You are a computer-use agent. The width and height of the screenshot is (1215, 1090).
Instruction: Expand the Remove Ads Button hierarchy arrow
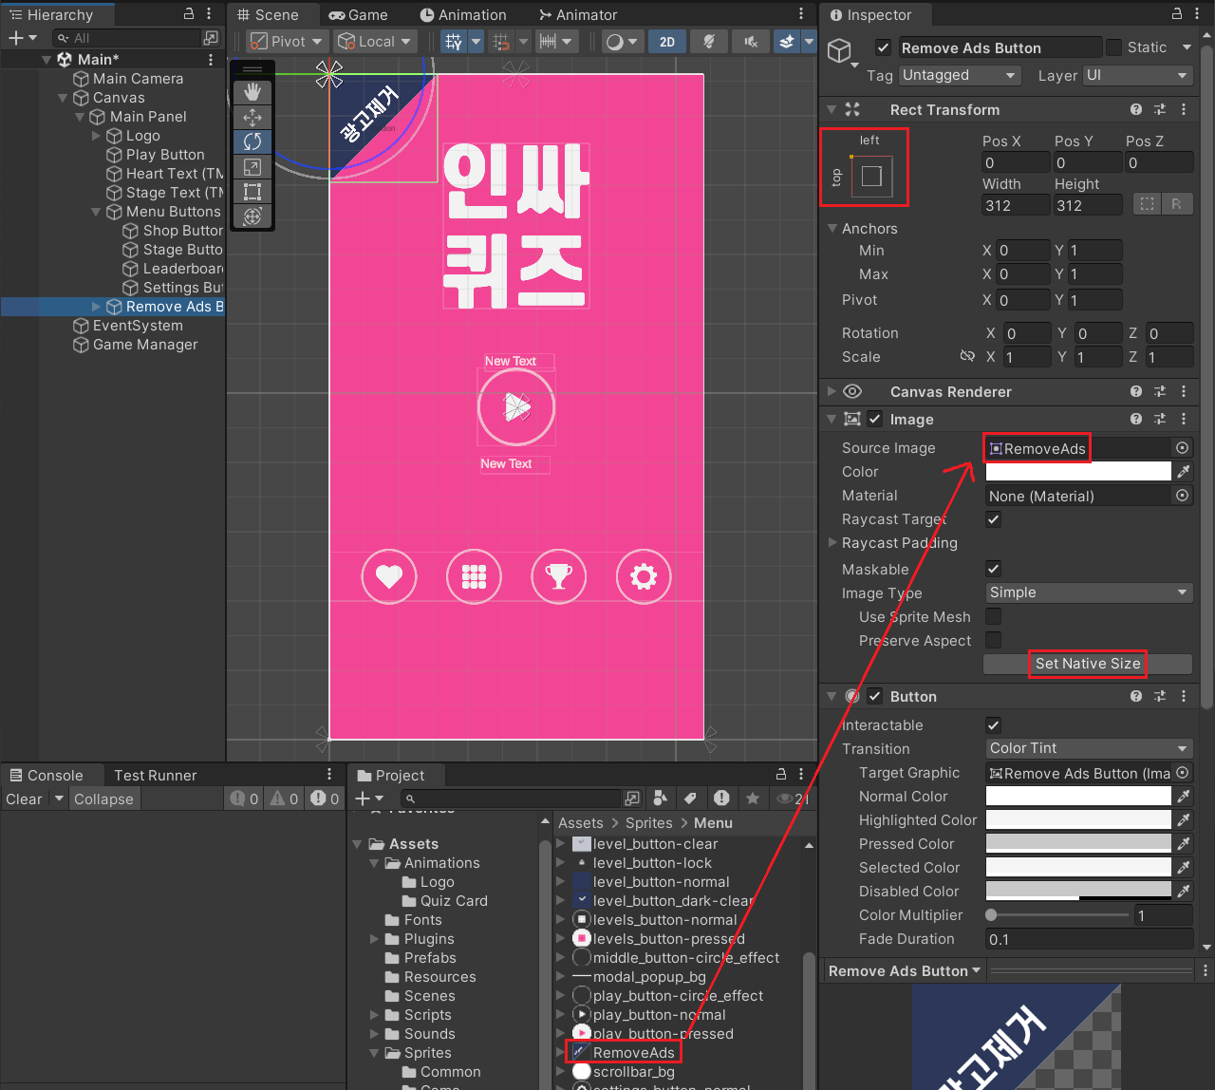(x=96, y=307)
